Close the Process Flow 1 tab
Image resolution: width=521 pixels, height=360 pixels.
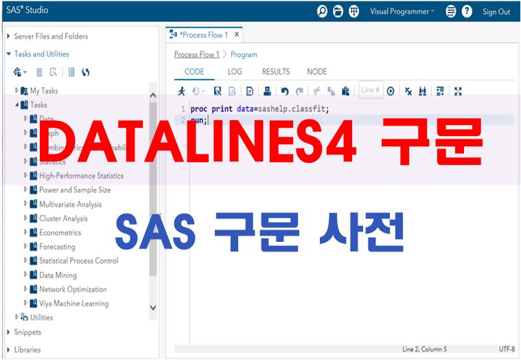(237, 34)
